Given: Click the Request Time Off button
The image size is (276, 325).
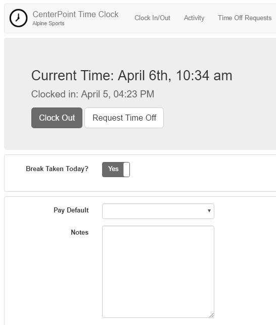Looking at the screenshot, I should tap(124, 118).
